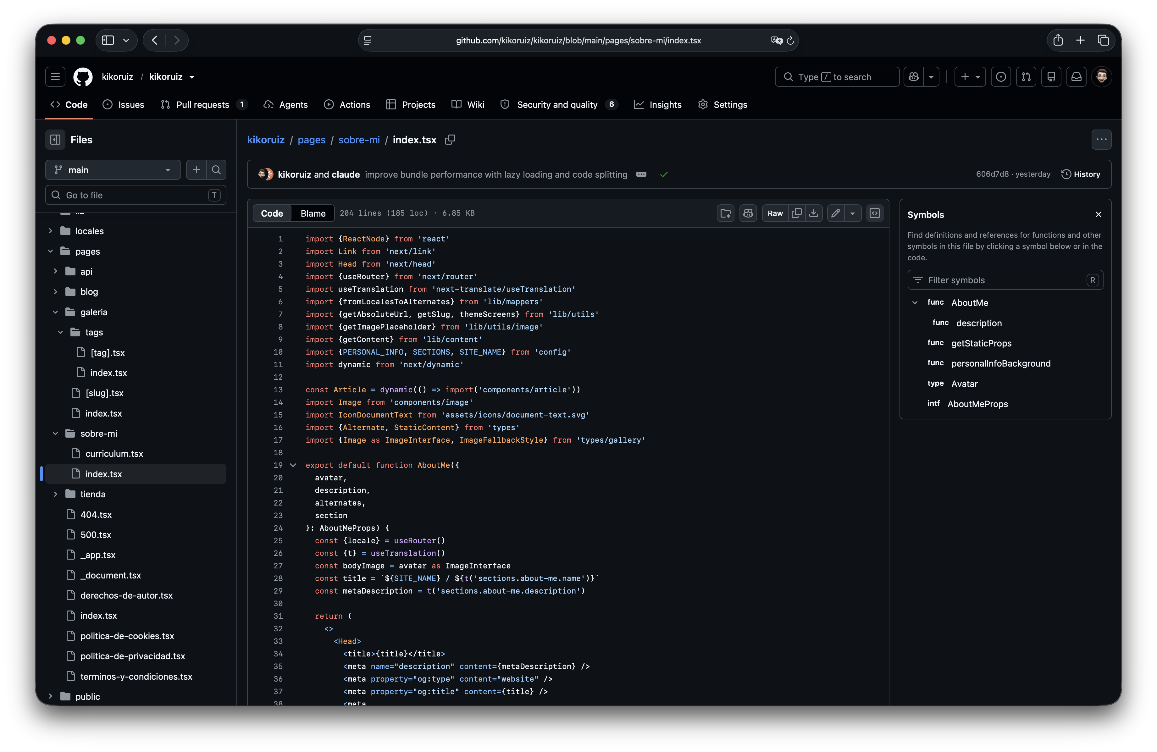Expand the locales folder
Image resolution: width=1157 pixels, height=752 pixels.
(x=50, y=231)
